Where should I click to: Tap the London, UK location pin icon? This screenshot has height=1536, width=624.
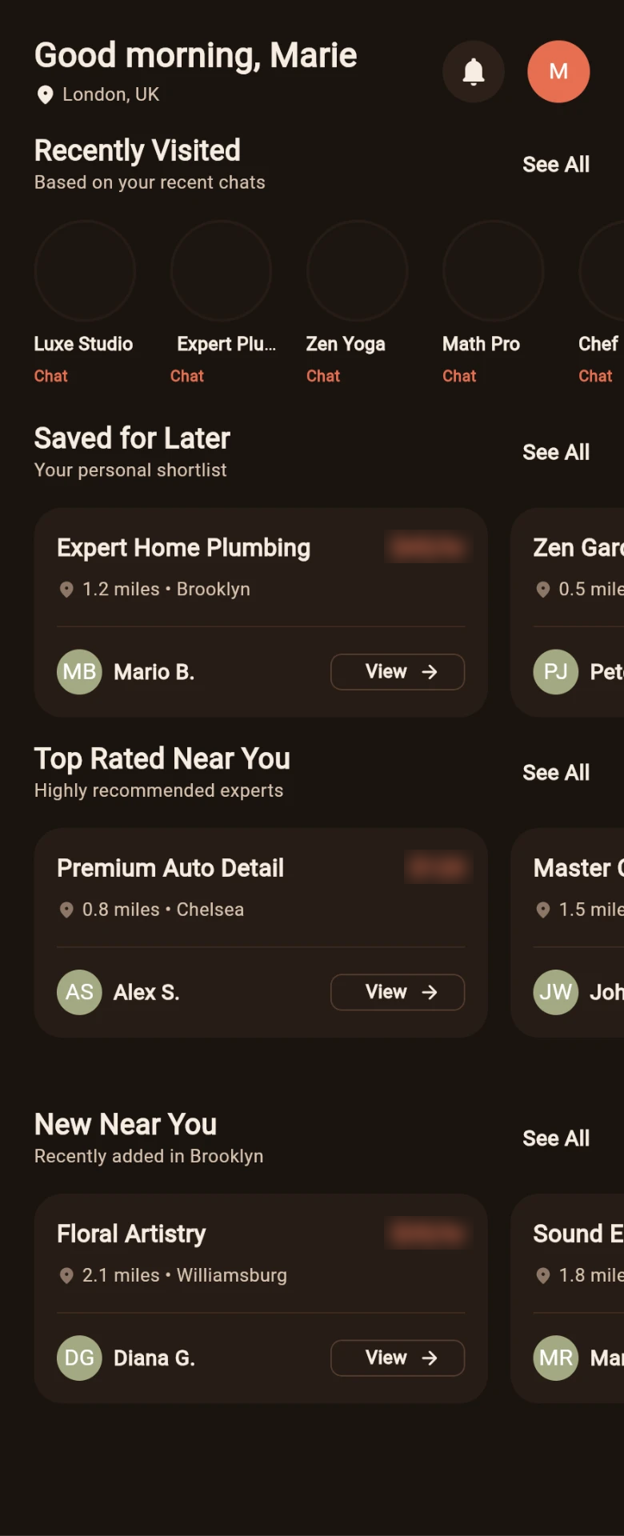46,95
